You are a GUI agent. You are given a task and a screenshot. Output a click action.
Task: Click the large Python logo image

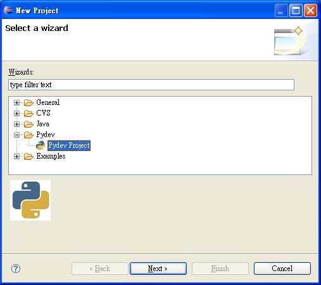click(30, 200)
